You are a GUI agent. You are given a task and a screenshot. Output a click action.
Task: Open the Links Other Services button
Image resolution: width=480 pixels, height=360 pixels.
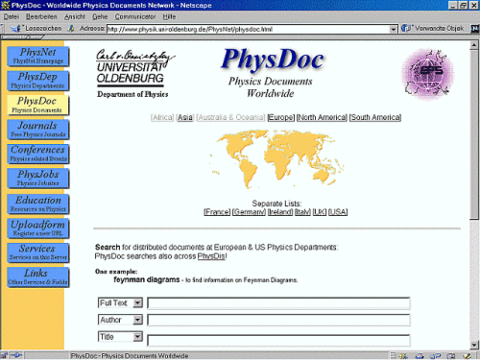point(38,277)
